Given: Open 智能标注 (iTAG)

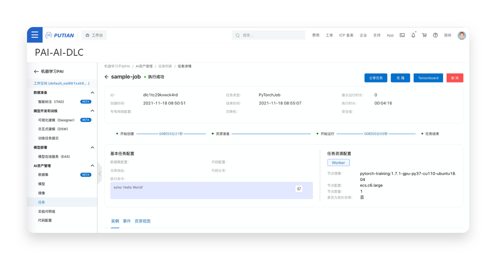Looking at the screenshot, I should (x=51, y=102).
